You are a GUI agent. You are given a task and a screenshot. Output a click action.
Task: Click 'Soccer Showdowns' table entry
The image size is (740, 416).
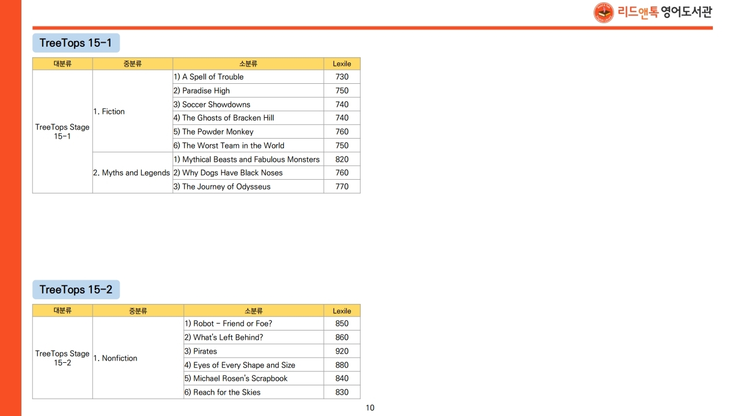click(216, 105)
